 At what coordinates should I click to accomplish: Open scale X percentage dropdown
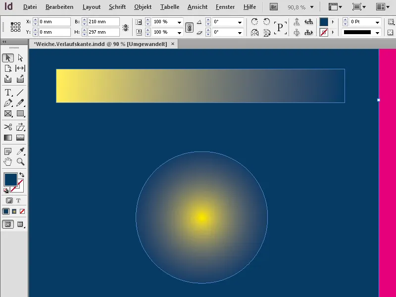[x=179, y=22]
